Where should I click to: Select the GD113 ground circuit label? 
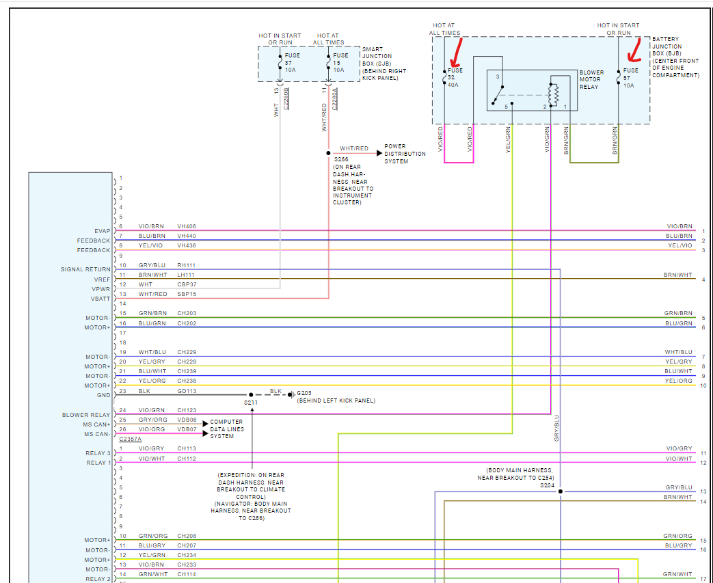coord(187,391)
